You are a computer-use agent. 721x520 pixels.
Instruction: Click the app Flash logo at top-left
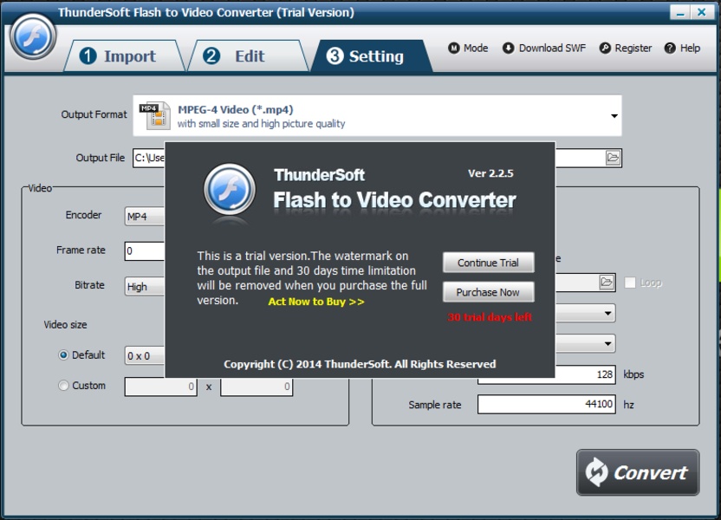point(32,36)
